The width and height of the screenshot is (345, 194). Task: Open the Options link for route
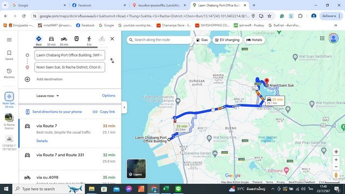point(109,96)
